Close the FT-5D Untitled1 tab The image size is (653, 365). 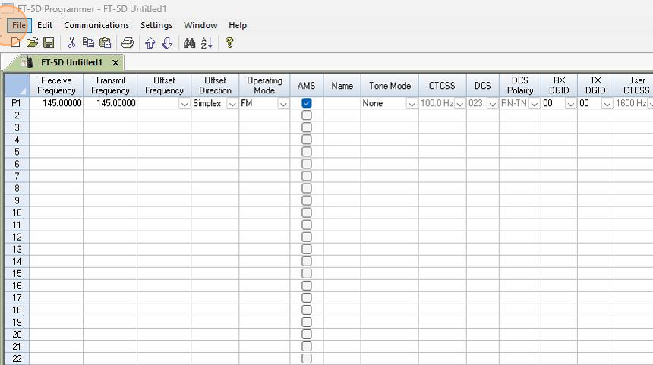pos(115,62)
